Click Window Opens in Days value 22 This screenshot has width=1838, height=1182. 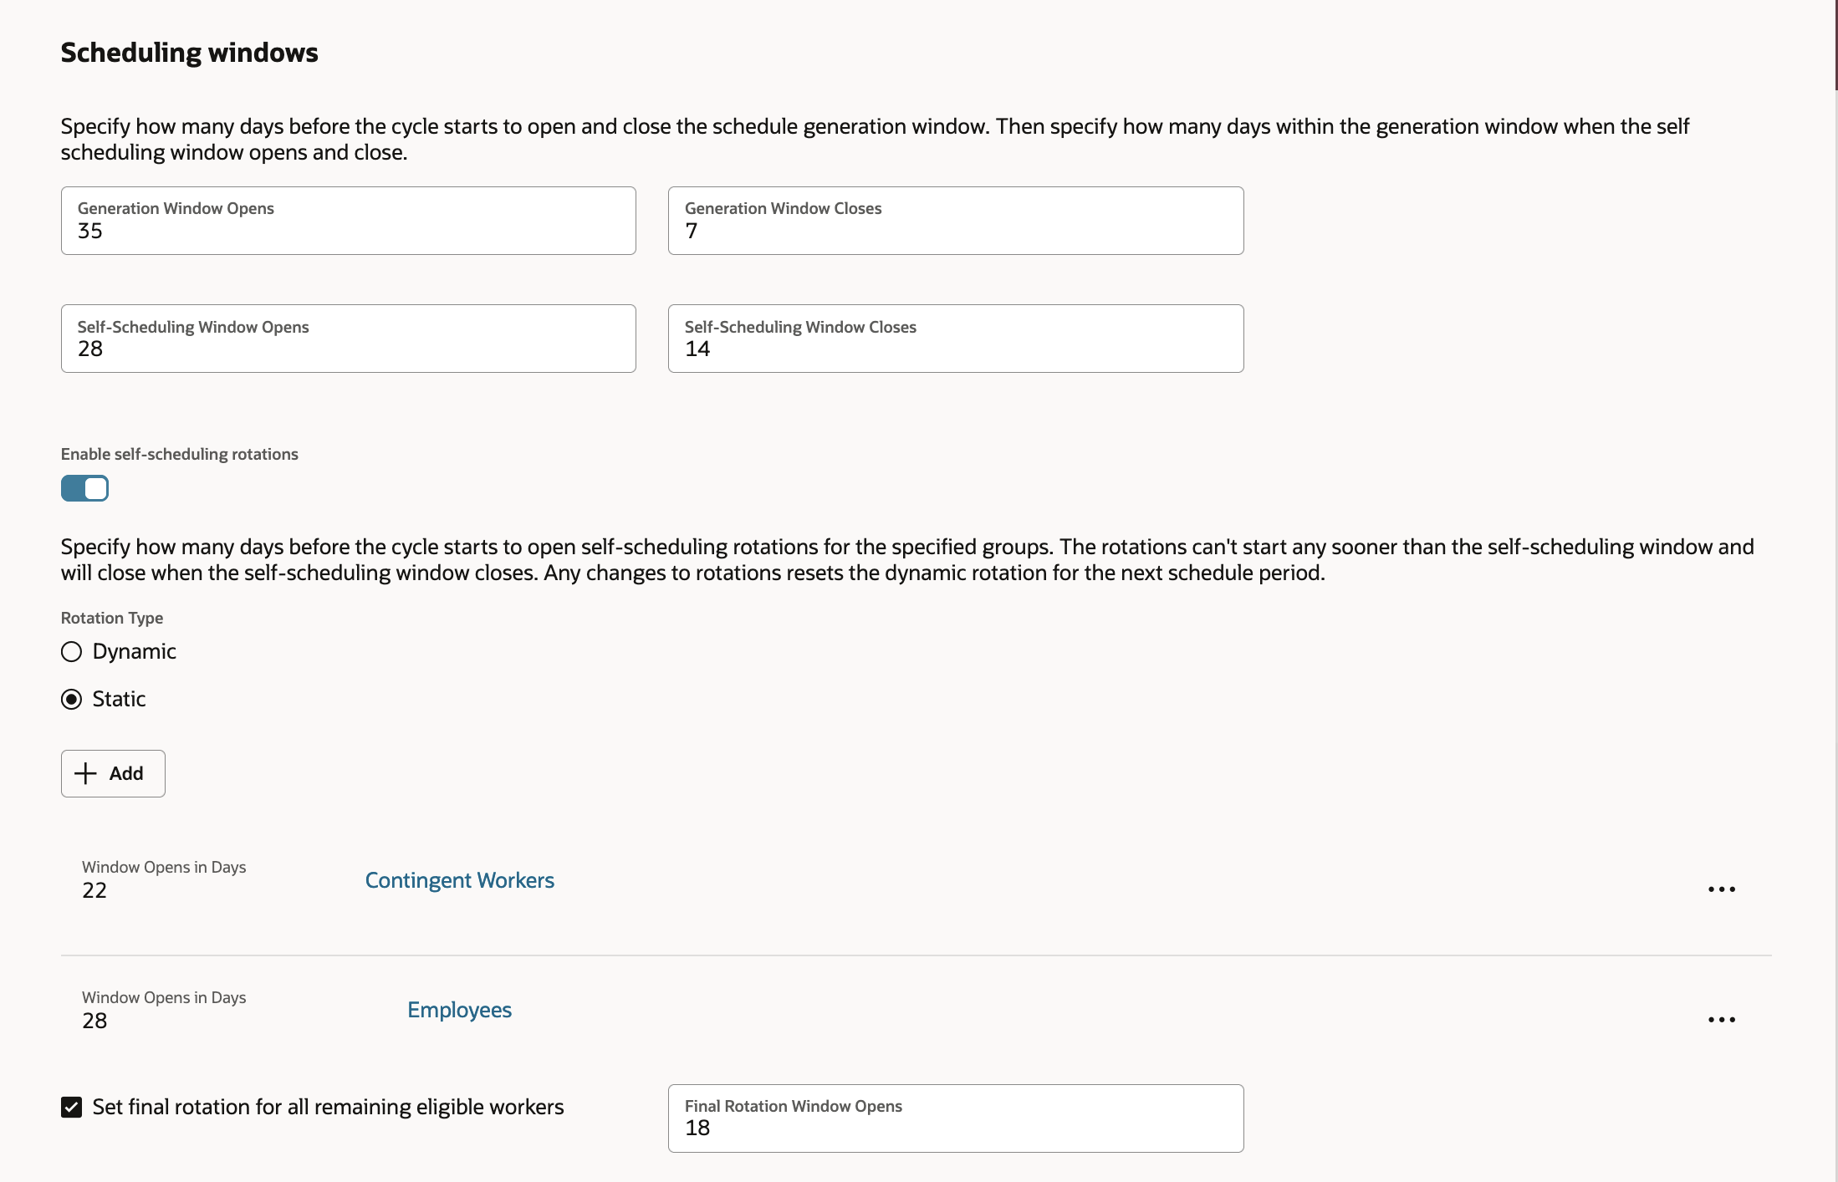point(94,890)
